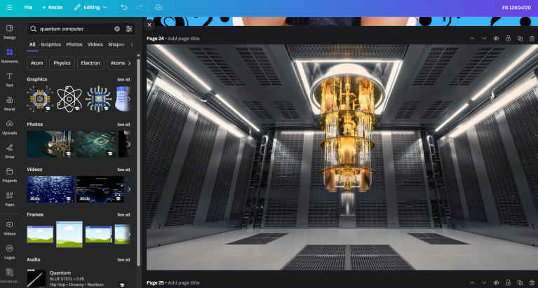Toggle Page 24 visibility eye icon

496,39
